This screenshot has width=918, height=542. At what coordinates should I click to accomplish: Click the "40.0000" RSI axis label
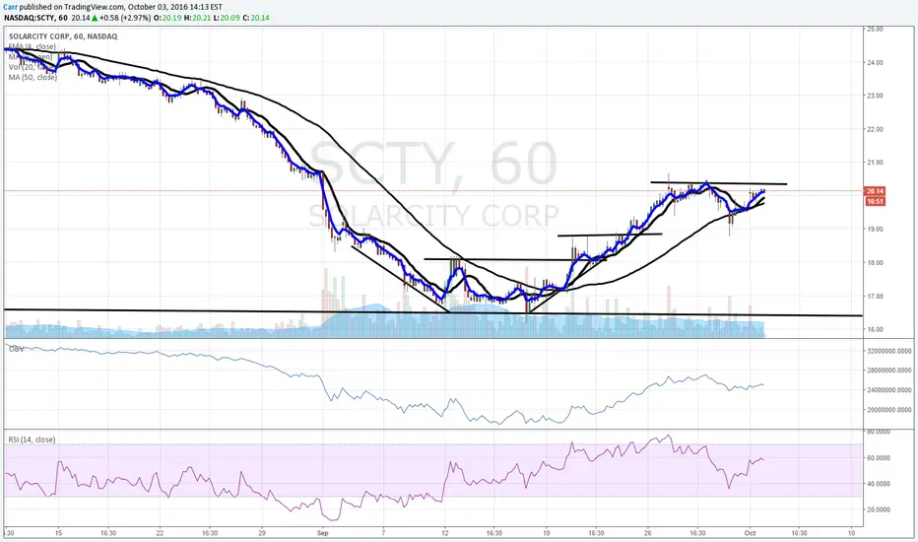tap(879, 484)
